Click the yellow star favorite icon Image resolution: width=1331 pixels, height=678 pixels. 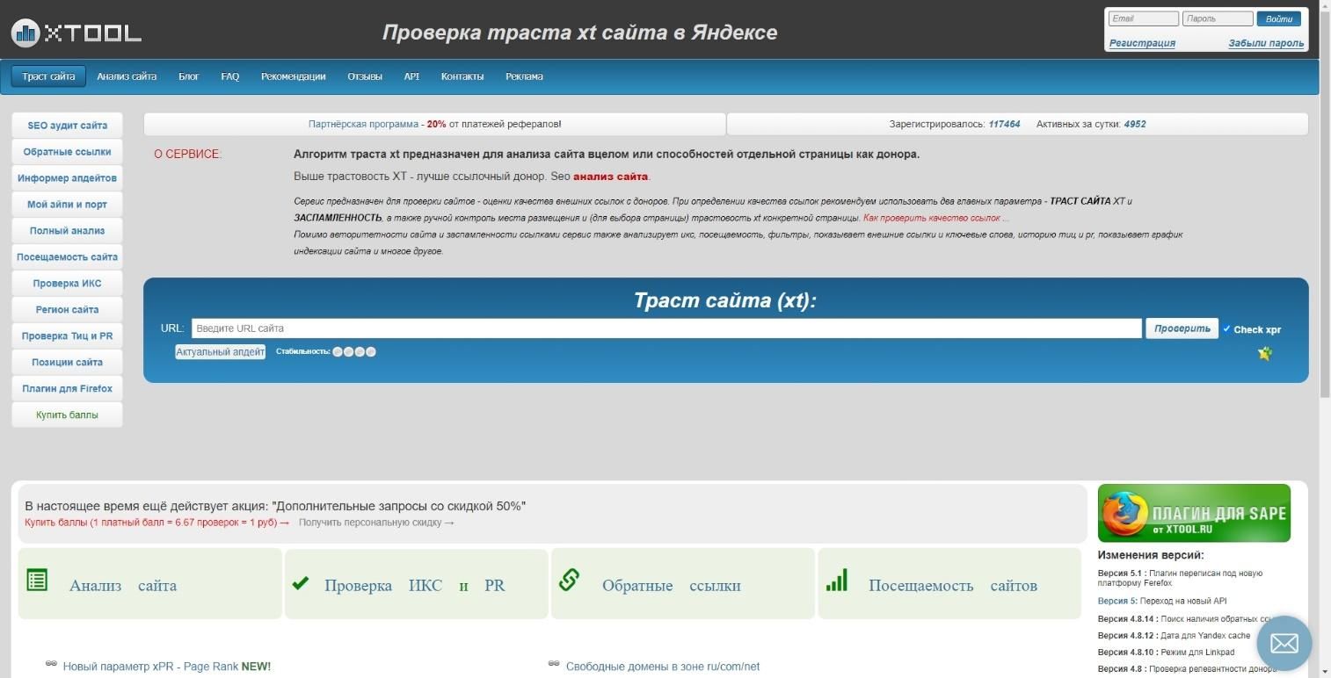pos(1264,354)
